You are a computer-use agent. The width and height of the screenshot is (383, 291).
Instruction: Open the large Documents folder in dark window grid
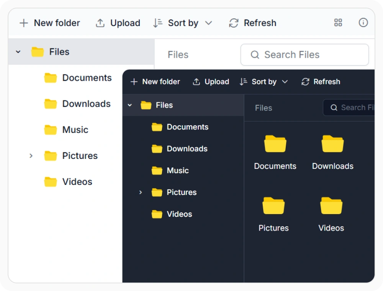coord(275,144)
